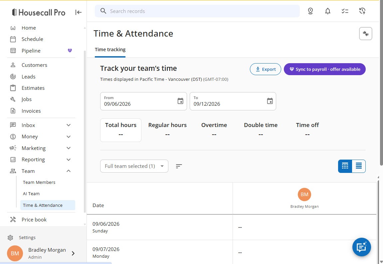Select the Double time summary
The height and width of the screenshot is (264, 383).
coord(261,130)
